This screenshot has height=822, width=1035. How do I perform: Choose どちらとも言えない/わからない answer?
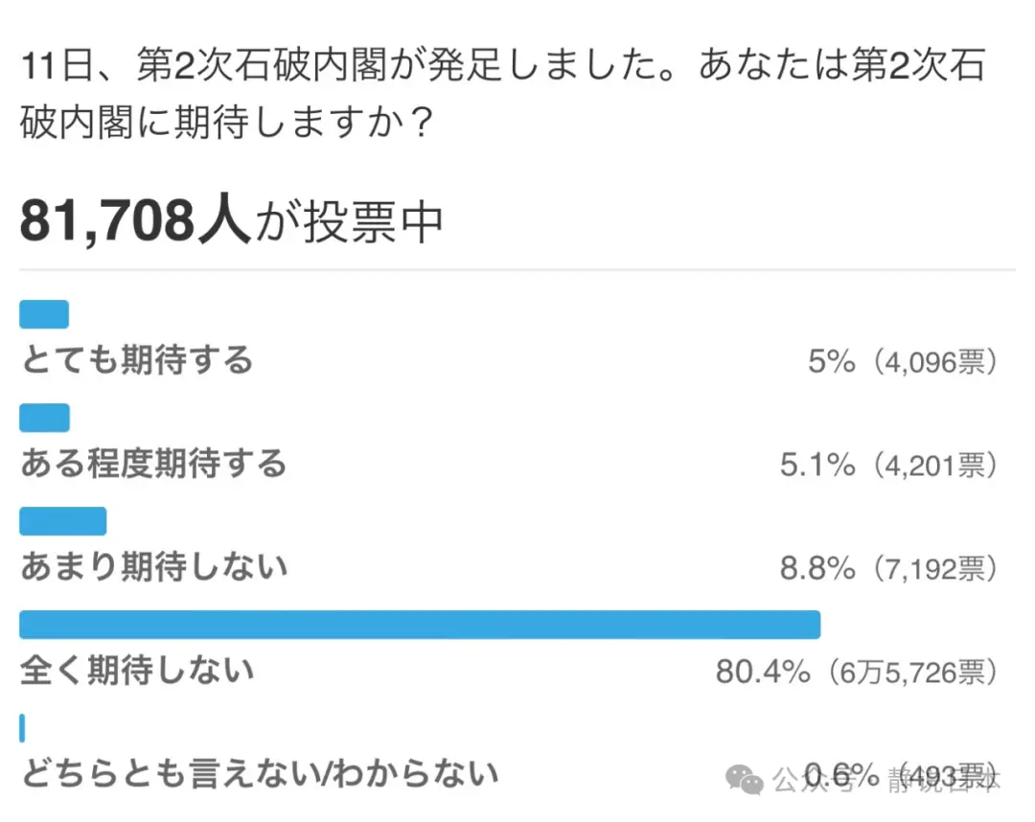pos(260,774)
